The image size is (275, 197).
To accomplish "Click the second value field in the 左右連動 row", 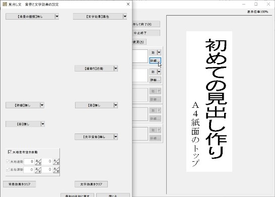I will pos(47,170).
